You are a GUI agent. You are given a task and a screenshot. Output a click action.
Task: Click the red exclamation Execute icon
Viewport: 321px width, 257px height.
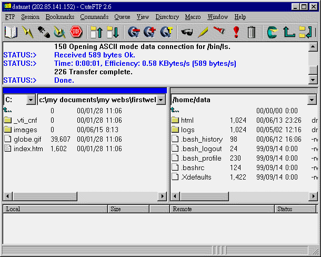(x=236, y=32)
